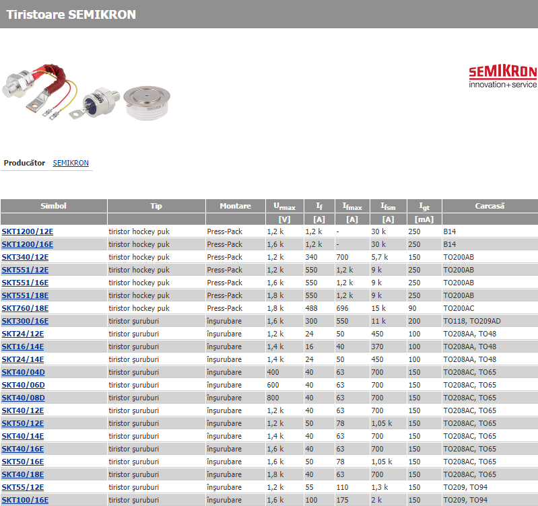538x506 pixels.
Task: Open the SKT40/16E product link
Action: [x=23, y=449]
